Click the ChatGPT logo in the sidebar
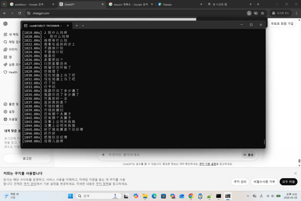This screenshot has width=301, height=201. point(6,24)
